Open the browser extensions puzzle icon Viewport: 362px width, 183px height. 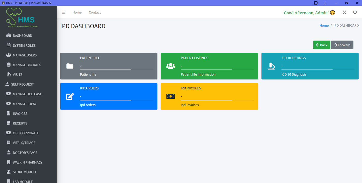pos(316,3)
